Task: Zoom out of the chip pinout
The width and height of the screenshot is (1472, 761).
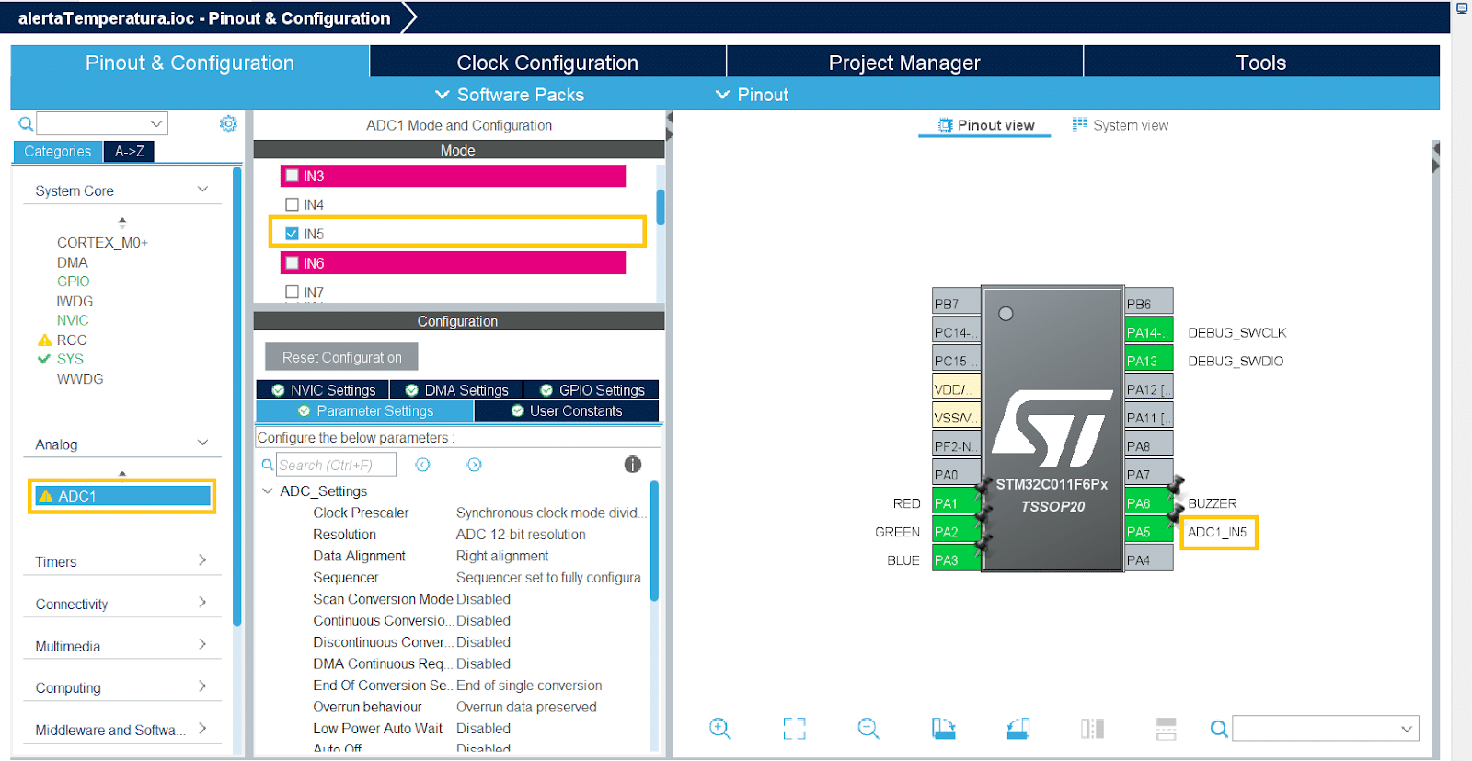Action: (868, 729)
